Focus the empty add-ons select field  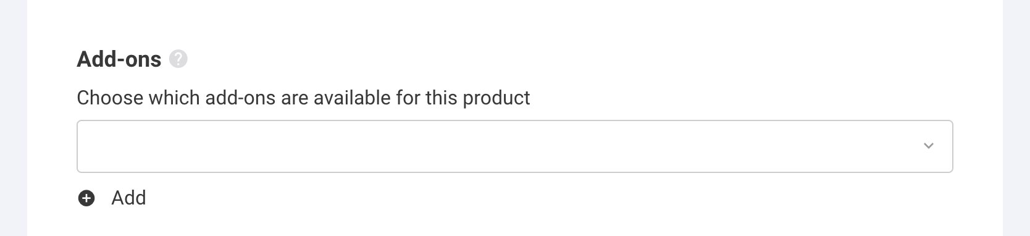click(x=514, y=146)
